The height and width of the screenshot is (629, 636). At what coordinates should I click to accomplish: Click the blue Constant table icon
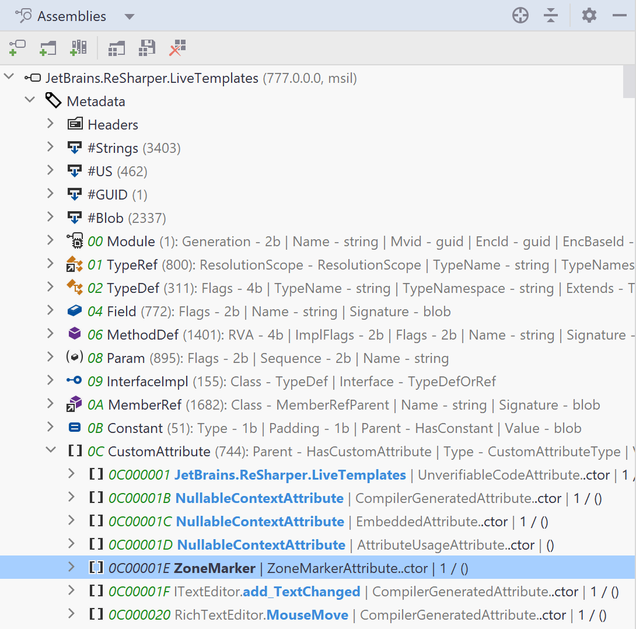pyautogui.click(x=75, y=428)
